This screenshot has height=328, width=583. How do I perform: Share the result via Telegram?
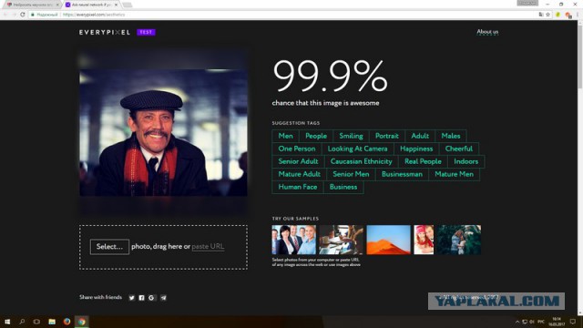point(163,298)
